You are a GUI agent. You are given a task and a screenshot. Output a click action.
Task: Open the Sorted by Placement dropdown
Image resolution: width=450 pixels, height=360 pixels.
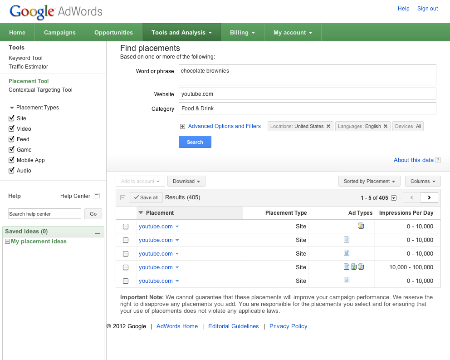[x=369, y=181]
